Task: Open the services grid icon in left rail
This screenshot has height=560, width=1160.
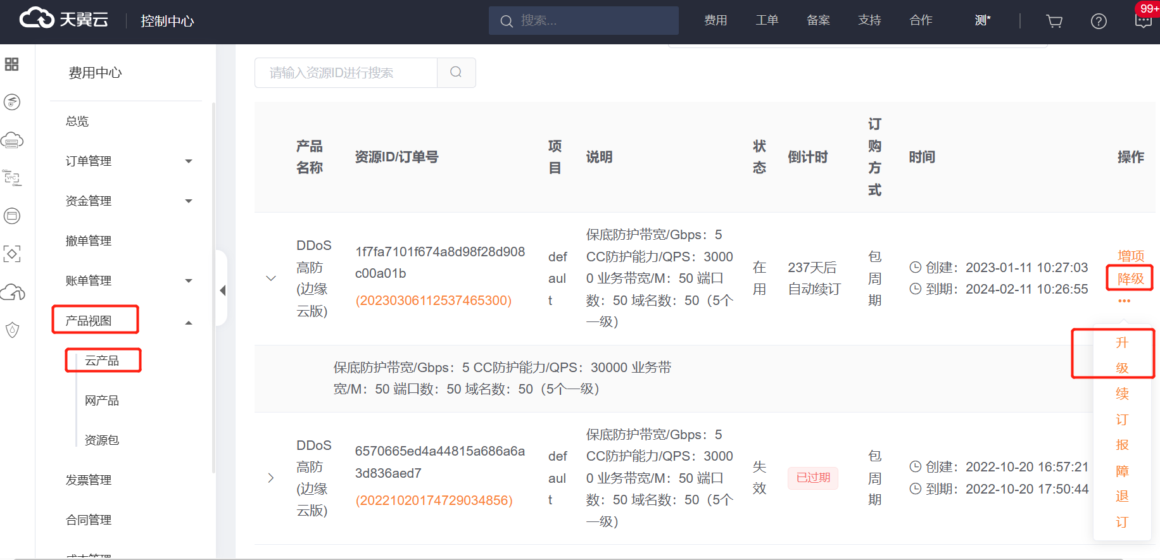Action: pyautogui.click(x=11, y=64)
